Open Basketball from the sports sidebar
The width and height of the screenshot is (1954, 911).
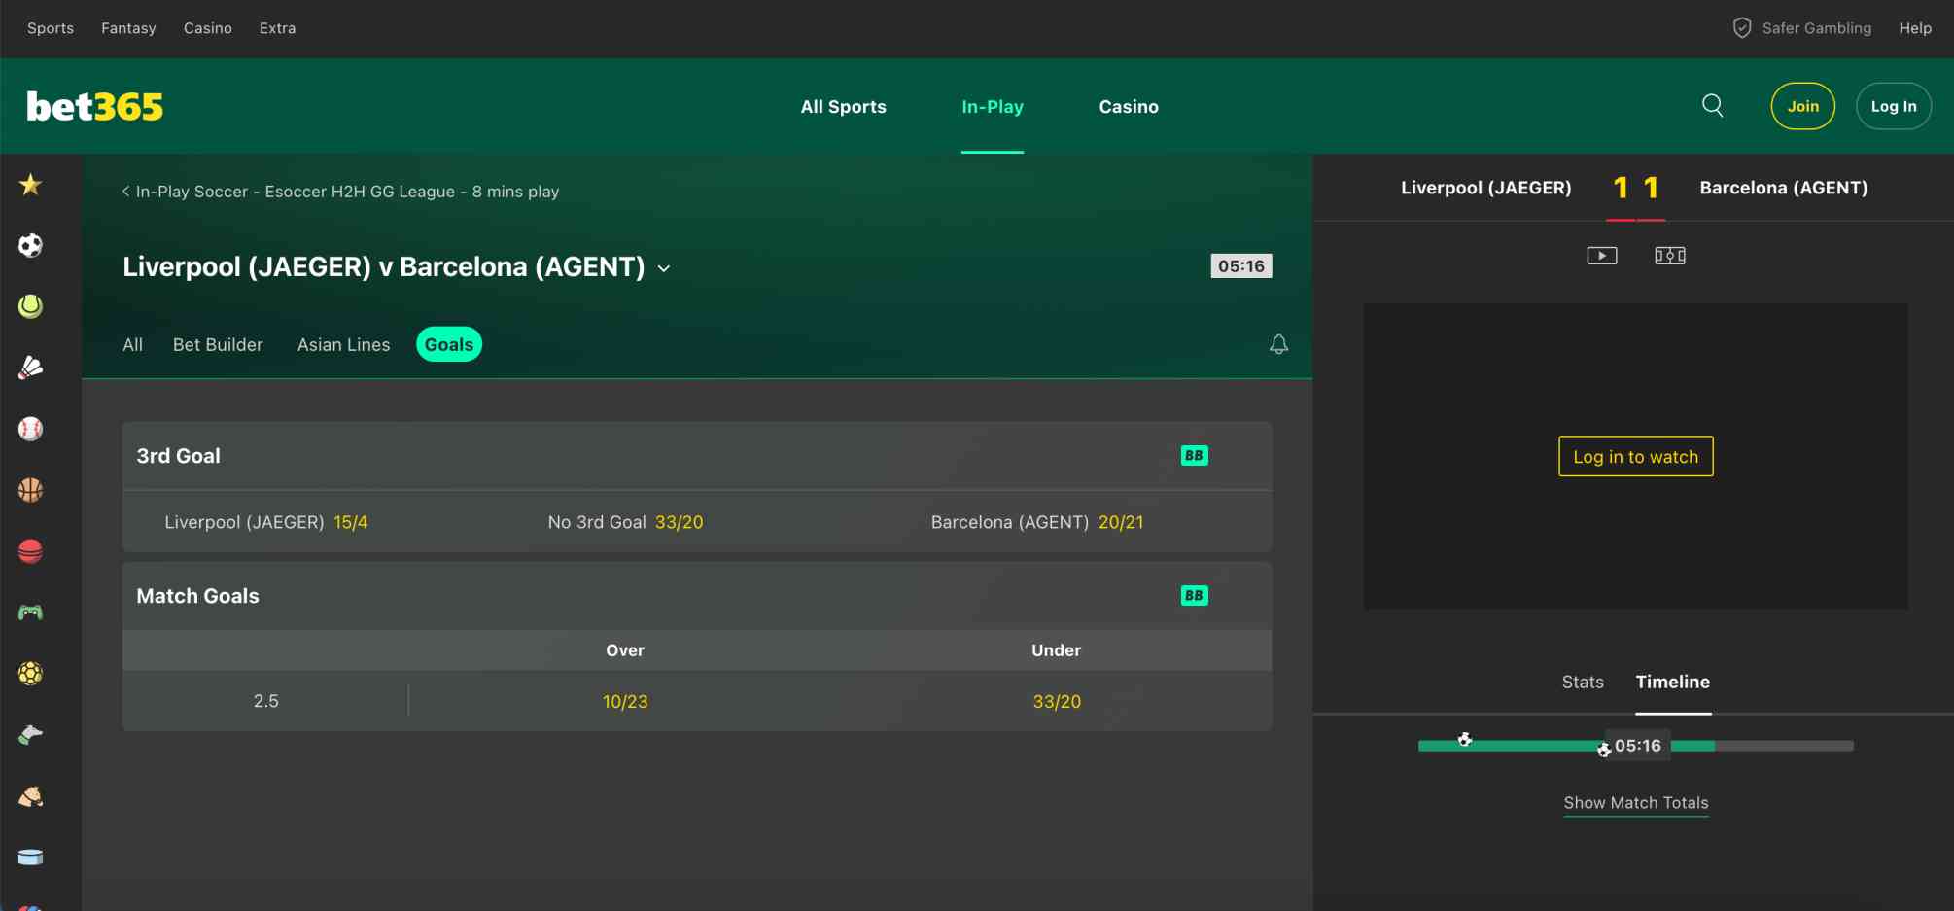[30, 490]
